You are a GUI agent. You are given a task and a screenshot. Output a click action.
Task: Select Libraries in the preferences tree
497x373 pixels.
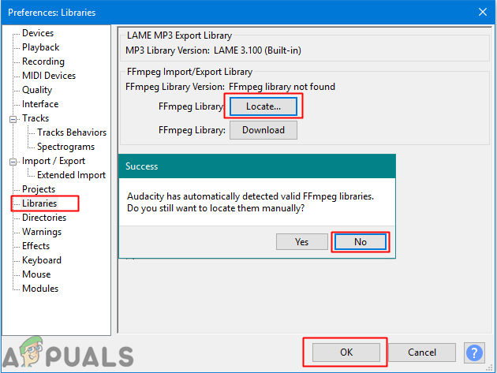pos(39,203)
